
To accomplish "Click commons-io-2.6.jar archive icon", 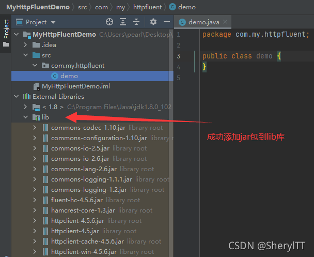I will [x=45, y=159].
